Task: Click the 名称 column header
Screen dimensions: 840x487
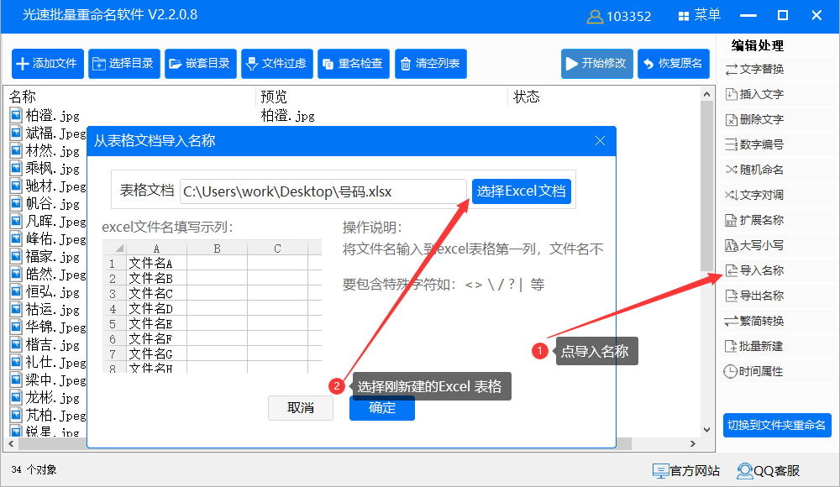Action: pos(23,97)
